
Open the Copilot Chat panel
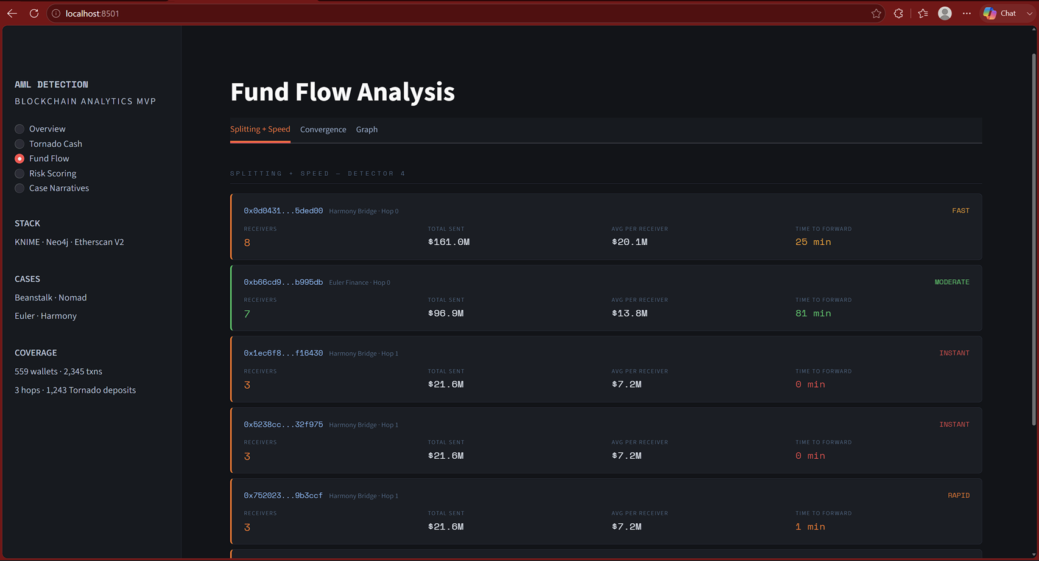pyautogui.click(x=1000, y=13)
